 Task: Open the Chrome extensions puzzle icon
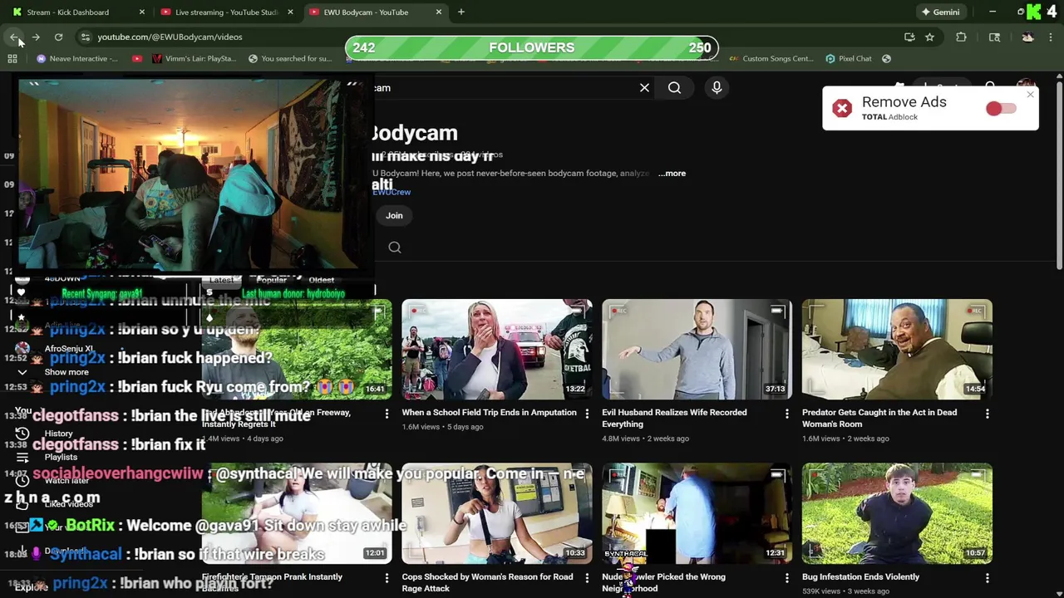click(x=961, y=37)
